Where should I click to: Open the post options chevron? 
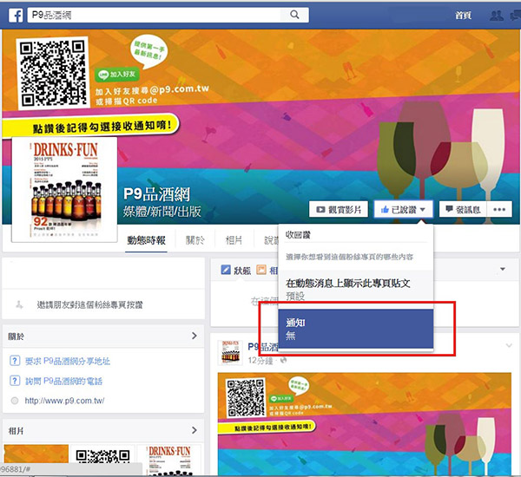[509, 345]
